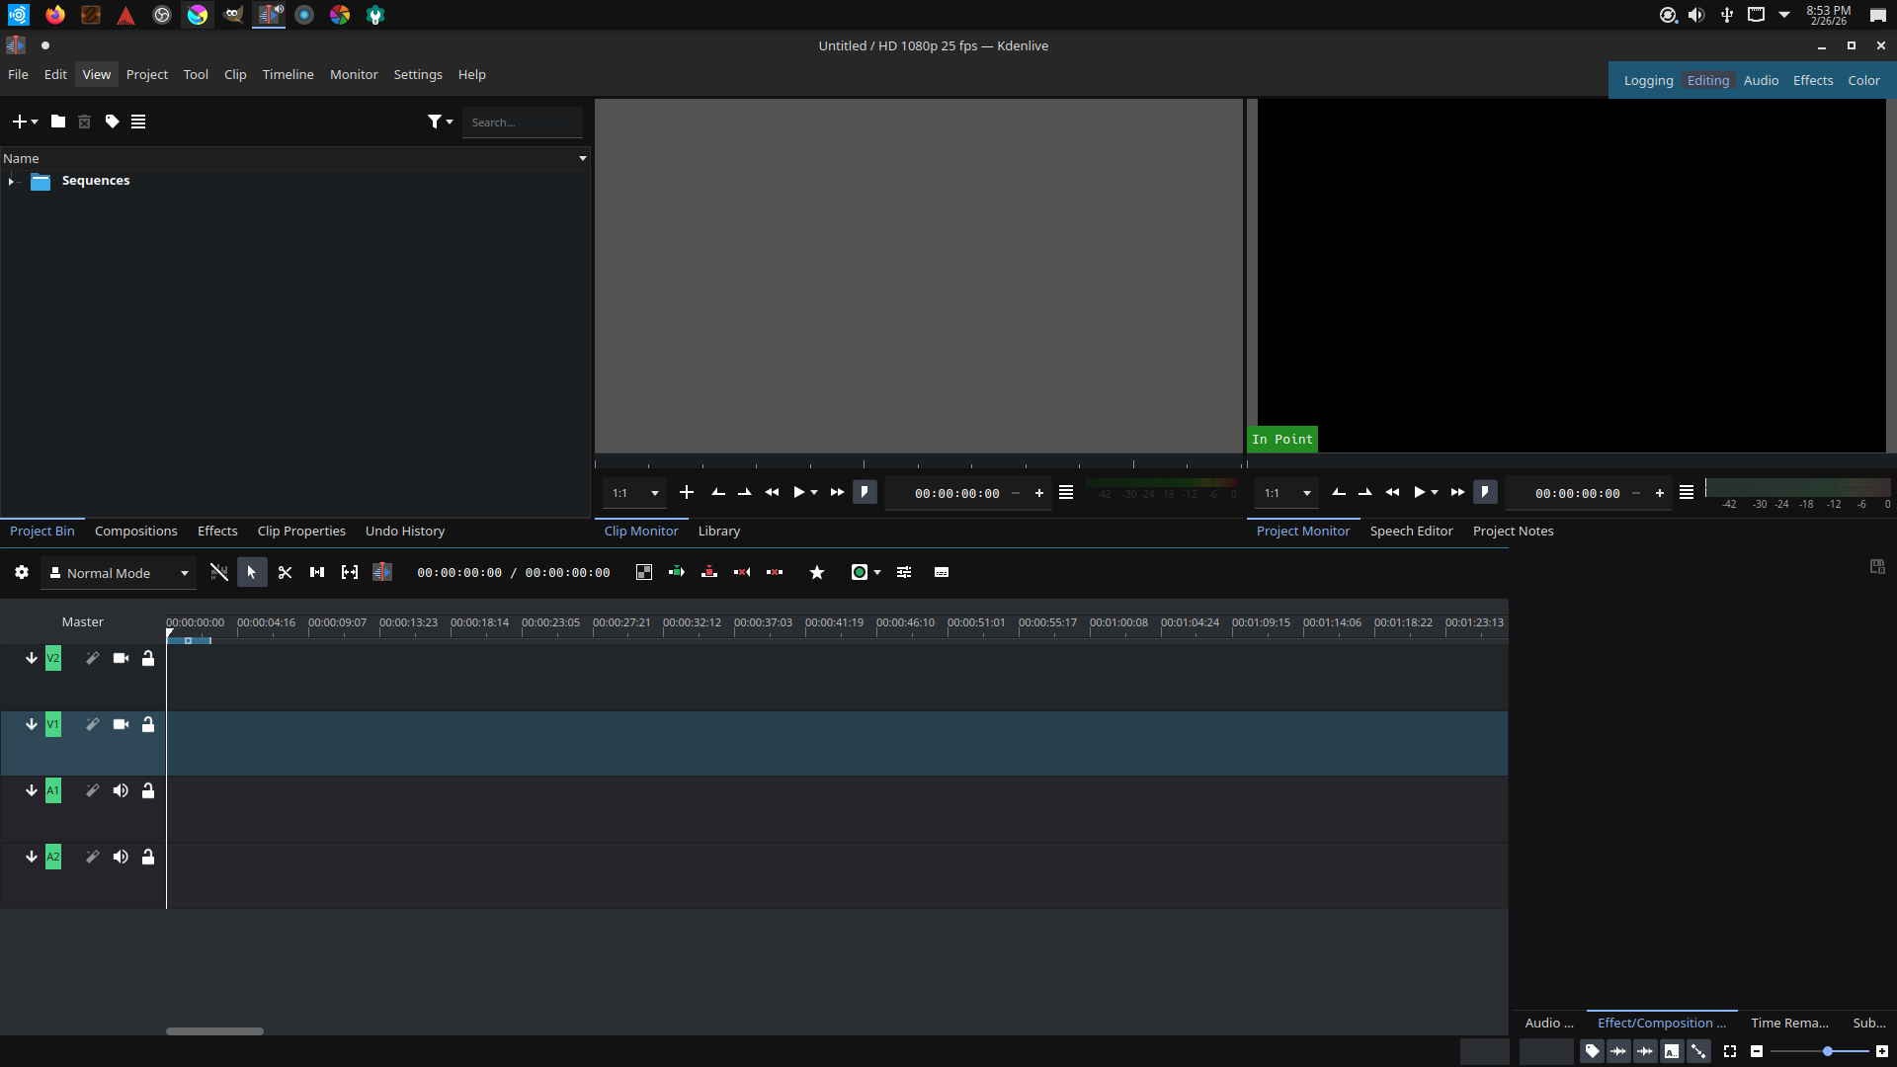1897x1067 pixels.
Task: Open the Project menu
Action: pyautogui.click(x=147, y=75)
